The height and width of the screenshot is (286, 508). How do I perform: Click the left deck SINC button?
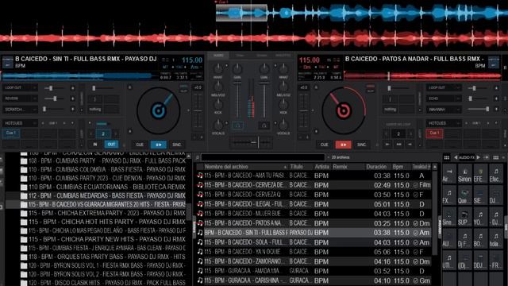176,145
